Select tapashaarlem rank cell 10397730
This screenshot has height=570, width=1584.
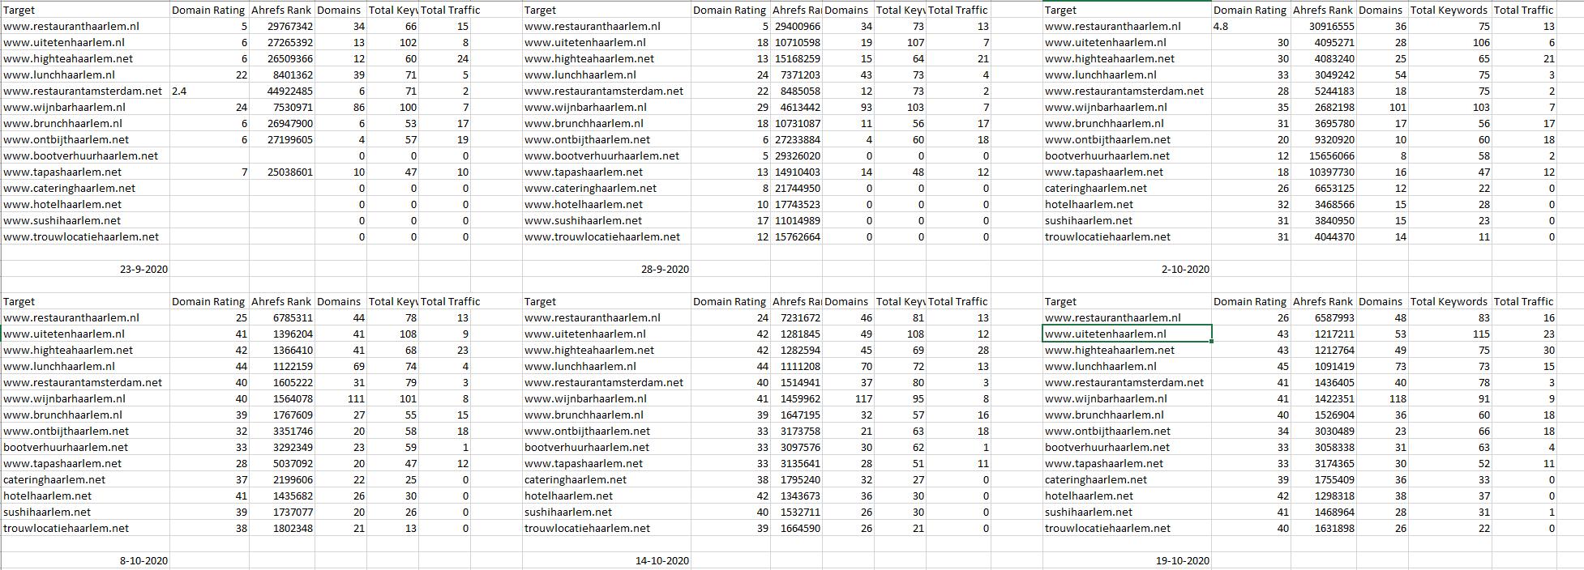pyautogui.click(x=1324, y=172)
